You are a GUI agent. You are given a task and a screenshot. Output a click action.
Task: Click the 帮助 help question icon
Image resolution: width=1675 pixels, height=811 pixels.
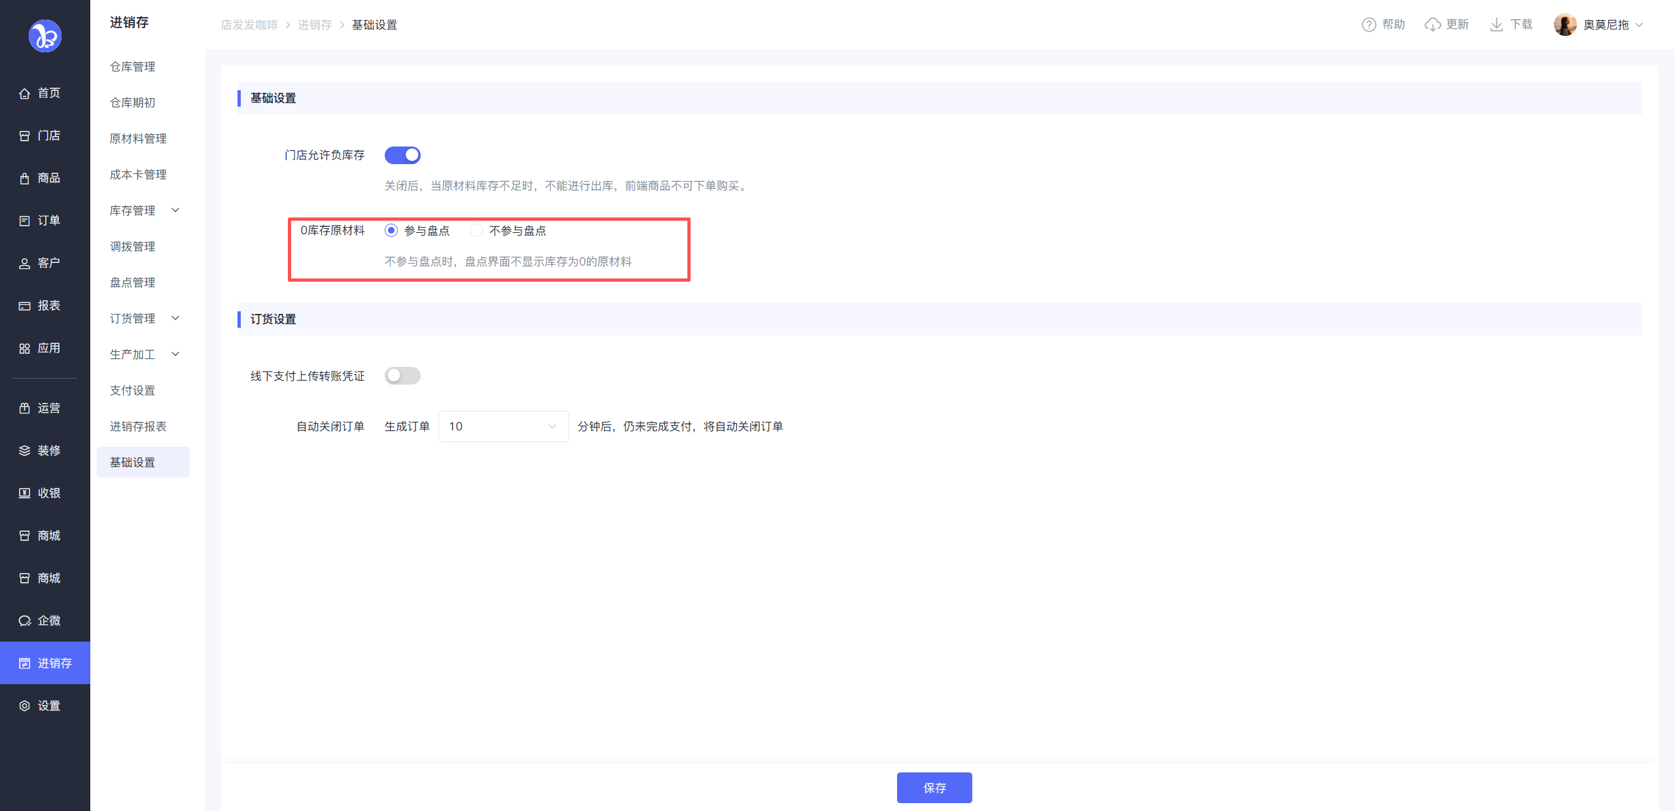1368,25
